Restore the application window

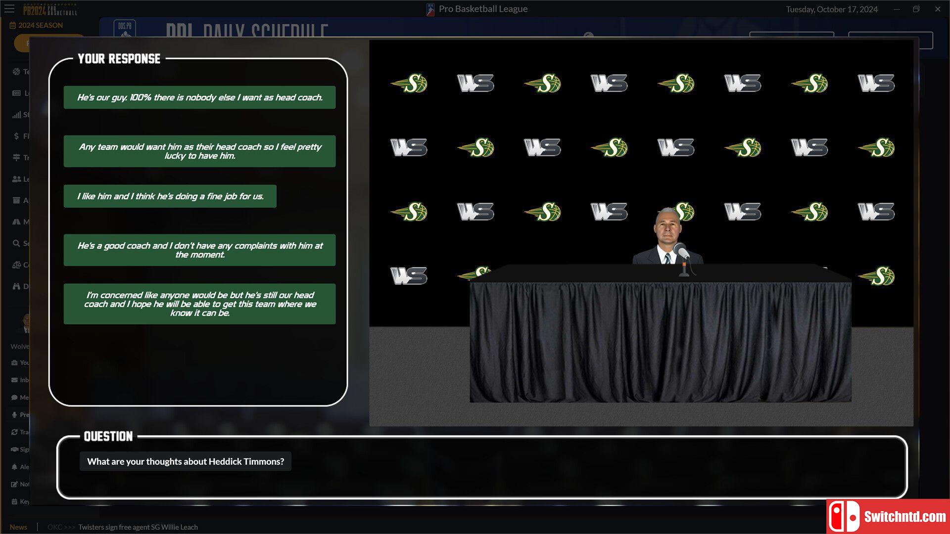click(916, 9)
